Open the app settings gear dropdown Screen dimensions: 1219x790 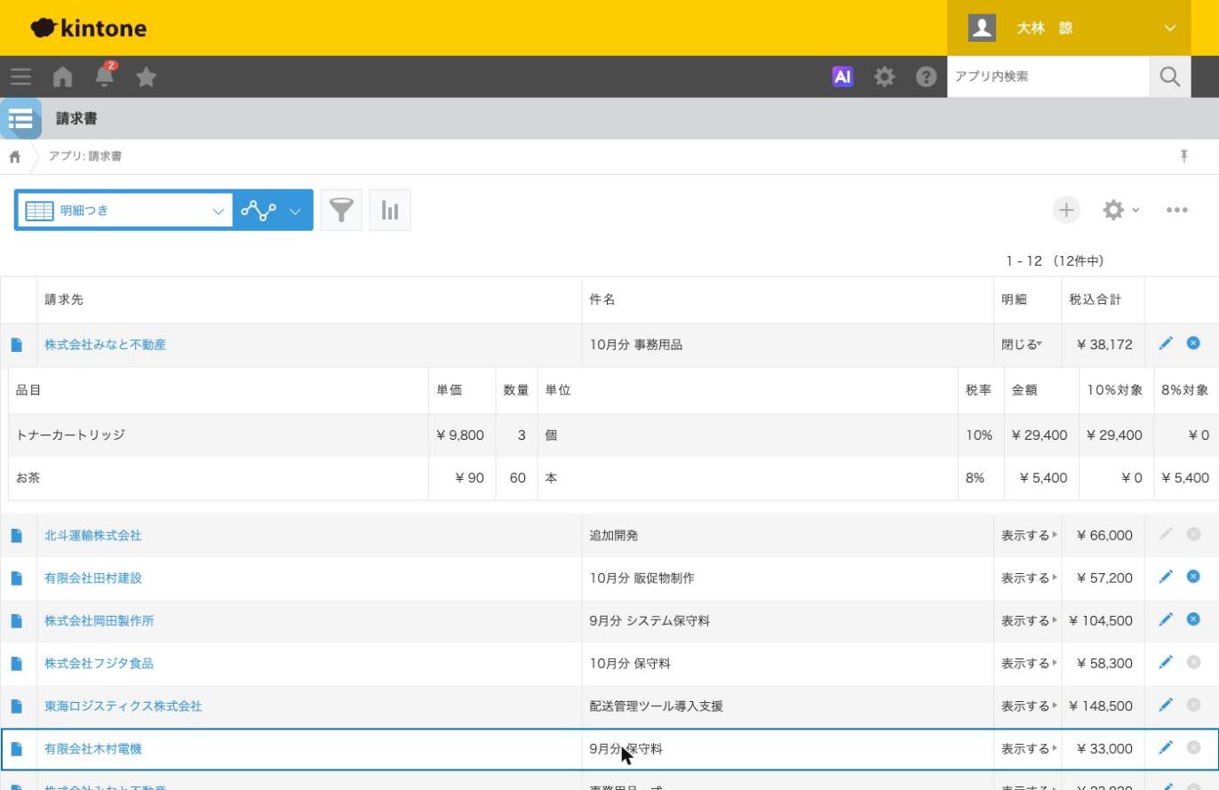coord(1120,210)
